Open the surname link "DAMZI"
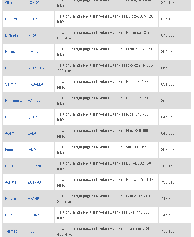The image size is (194, 237). coord(33,19)
